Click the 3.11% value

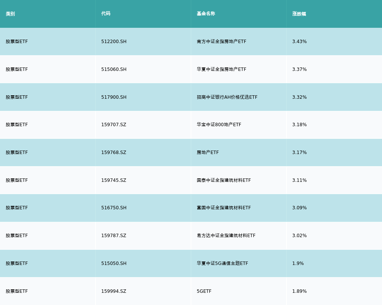click(299, 180)
